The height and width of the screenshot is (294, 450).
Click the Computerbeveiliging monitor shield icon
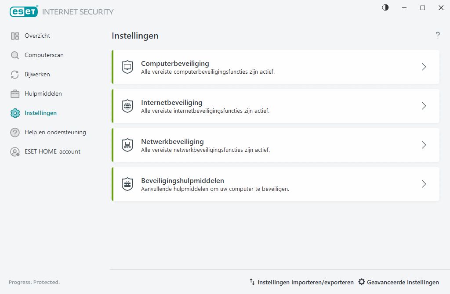[x=127, y=67]
